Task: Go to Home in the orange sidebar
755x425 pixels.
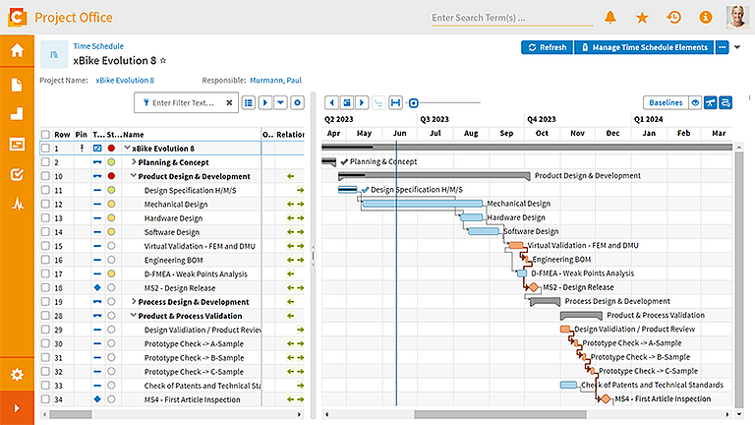Action: pyautogui.click(x=17, y=50)
